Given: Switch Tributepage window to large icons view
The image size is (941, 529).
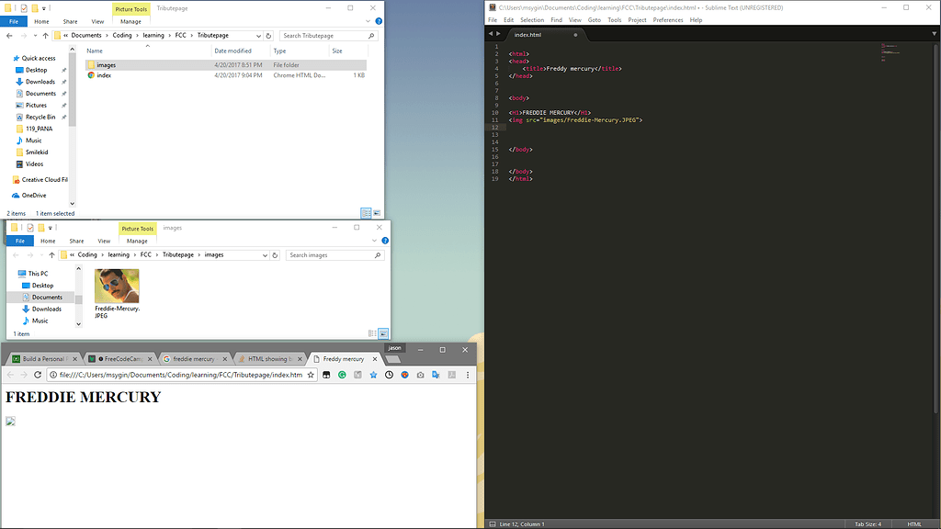Looking at the screenshot, I should pyautogui.click(x=377, y=212).
